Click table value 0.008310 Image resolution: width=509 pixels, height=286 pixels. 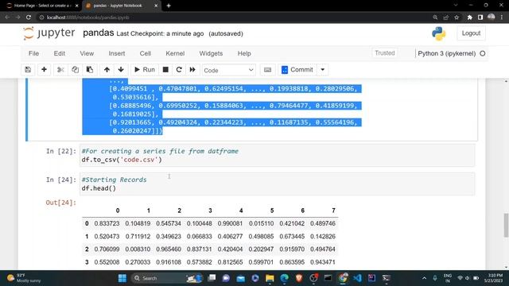click(x=138, y=249)
